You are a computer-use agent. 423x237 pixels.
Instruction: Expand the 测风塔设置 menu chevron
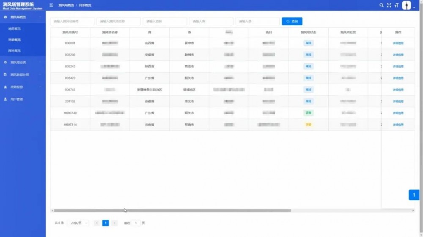click(40, 62)
